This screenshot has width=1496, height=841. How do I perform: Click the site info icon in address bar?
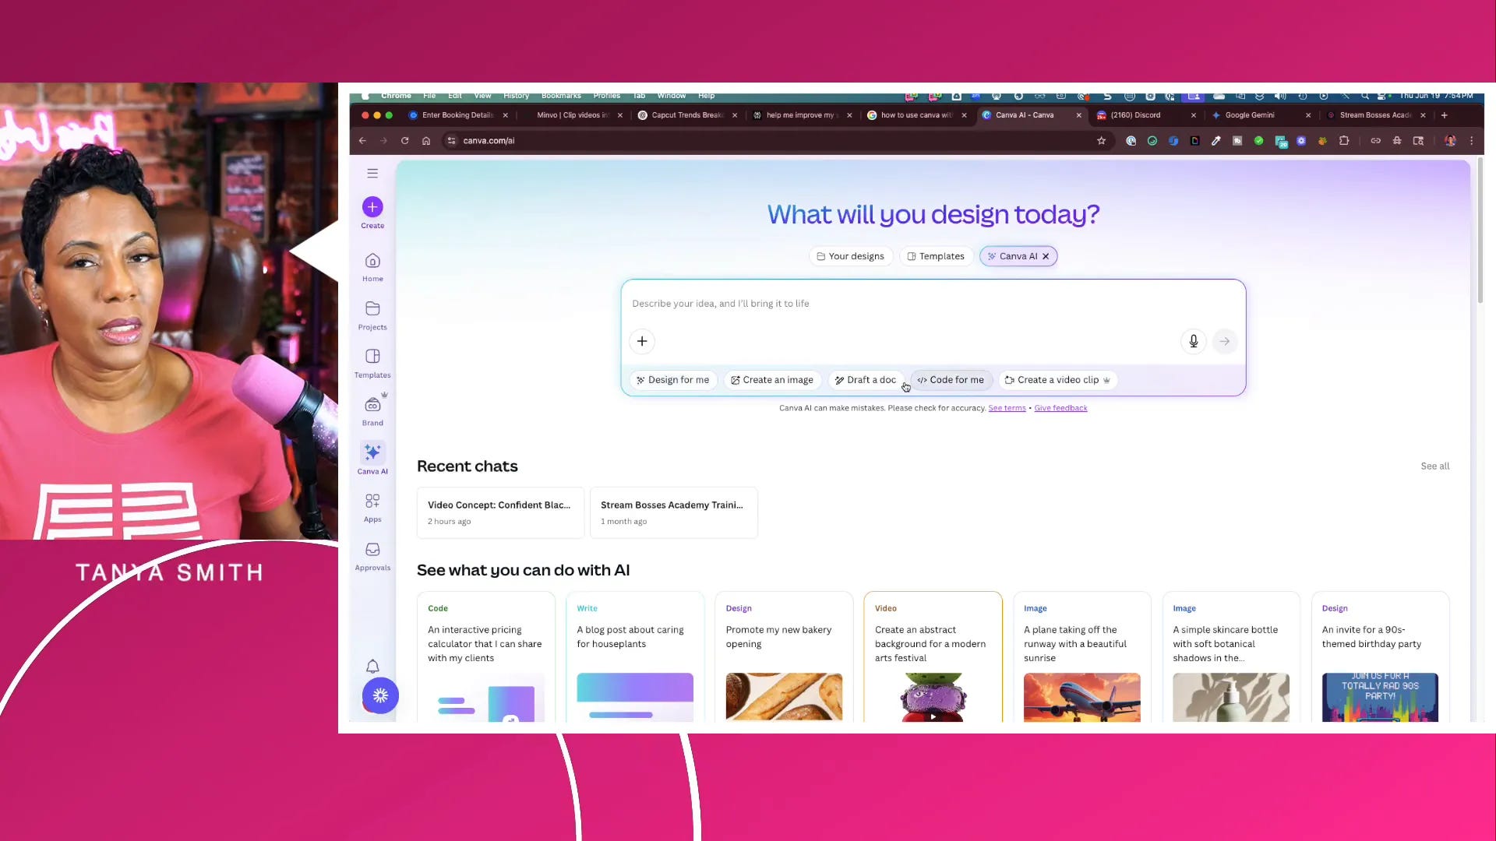451,141
